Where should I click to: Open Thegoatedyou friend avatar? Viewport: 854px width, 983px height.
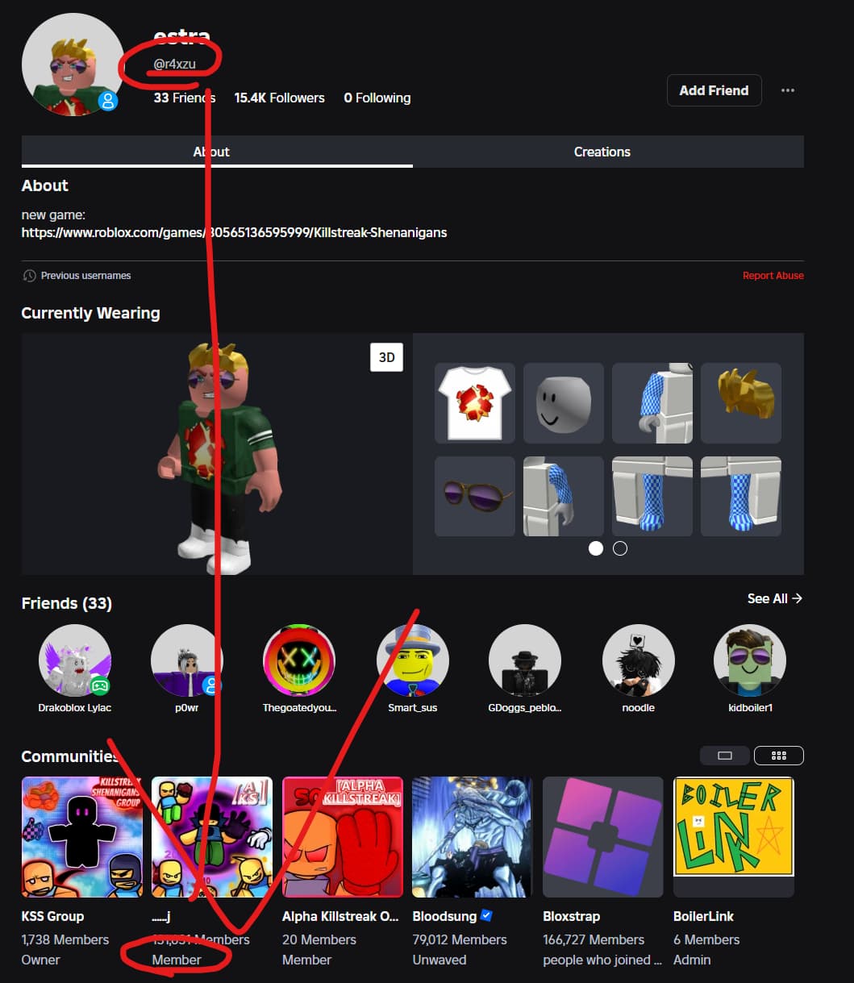point(299,660)
